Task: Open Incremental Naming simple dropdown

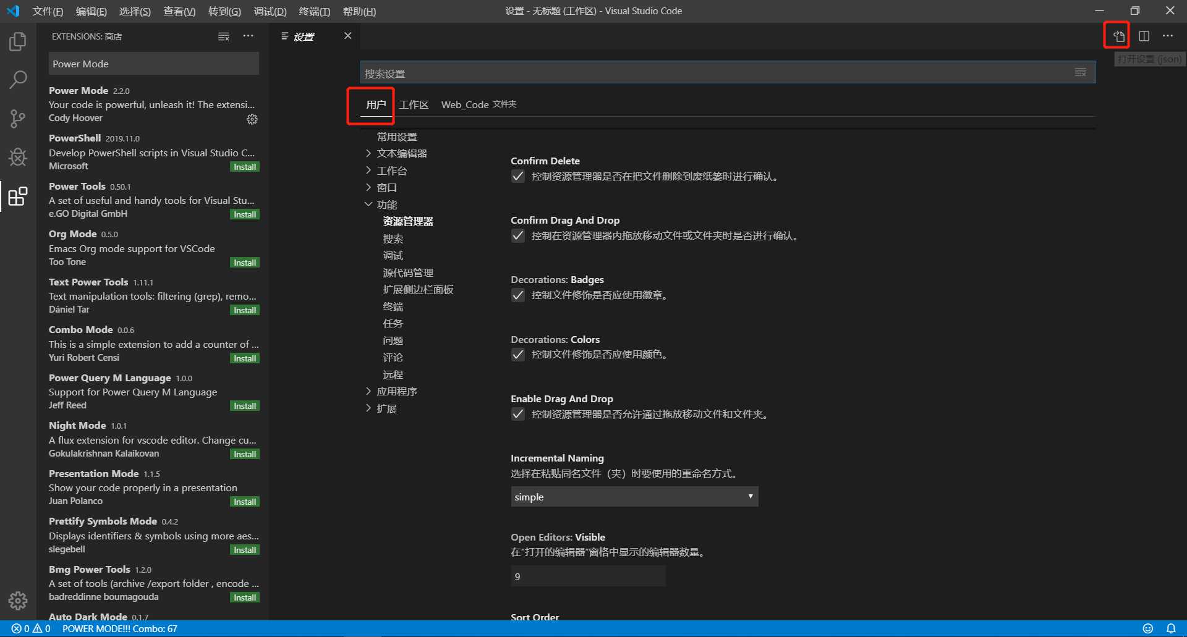Action: coord(634,497)
